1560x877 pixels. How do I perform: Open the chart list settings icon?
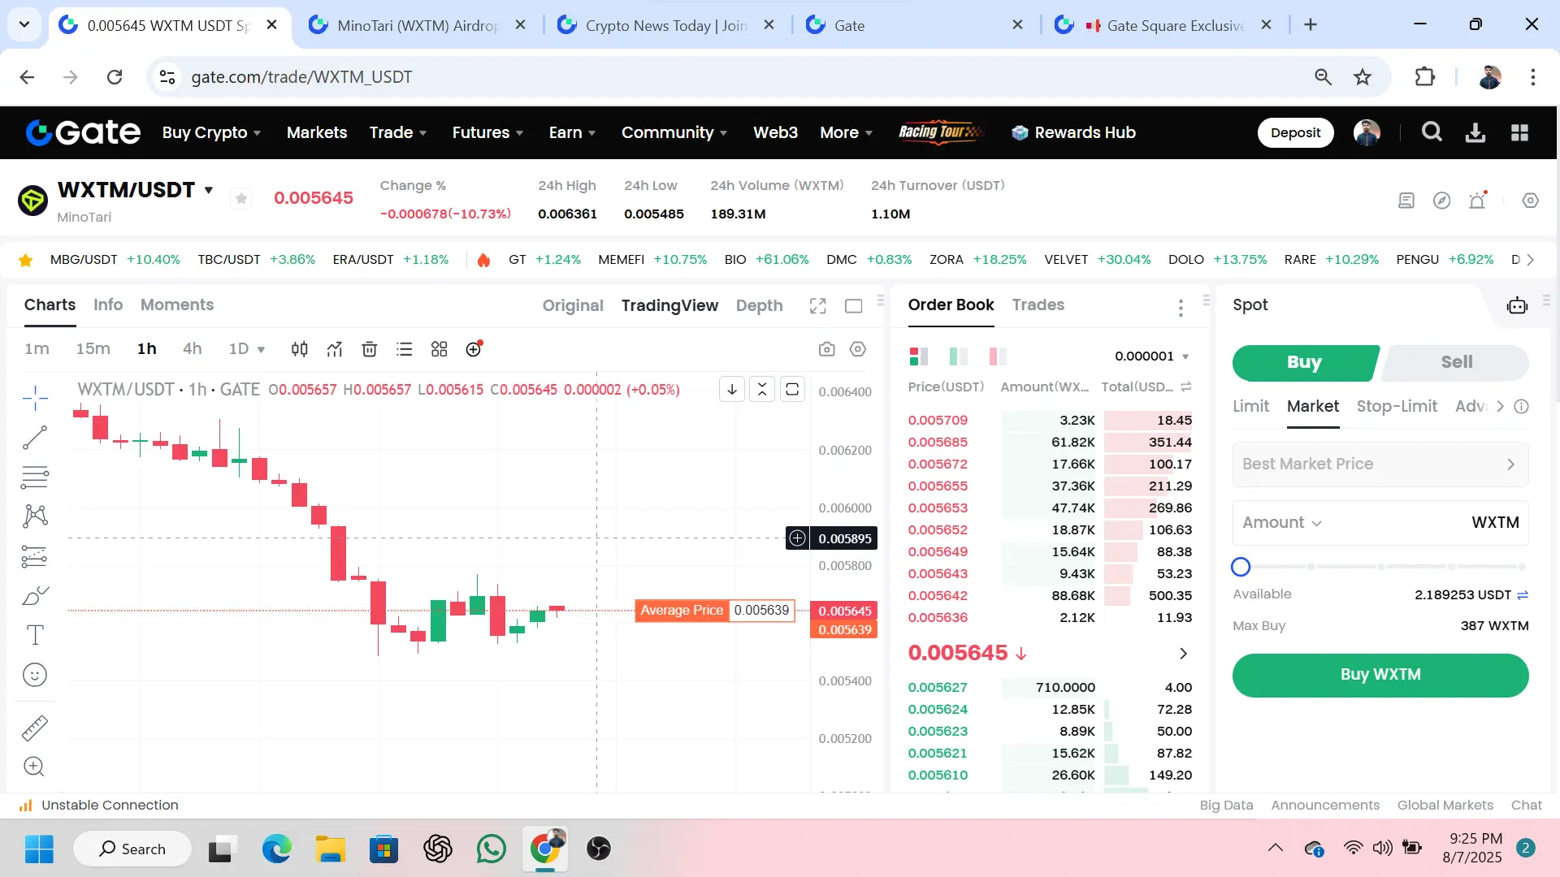click(405, 349)
